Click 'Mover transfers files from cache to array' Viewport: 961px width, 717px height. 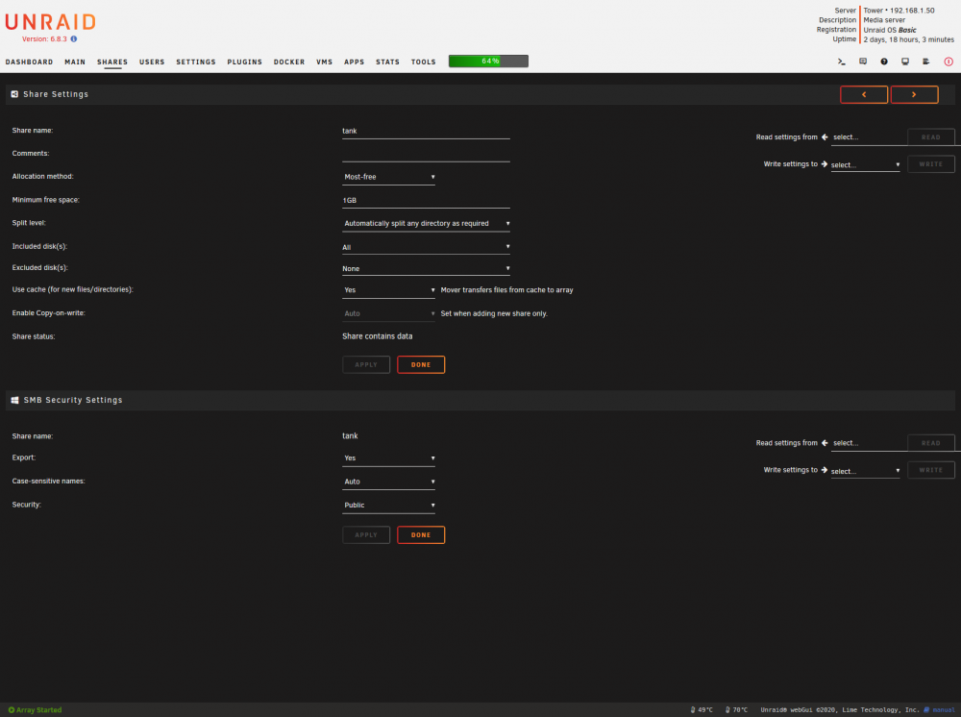click(x=506, y=290)
